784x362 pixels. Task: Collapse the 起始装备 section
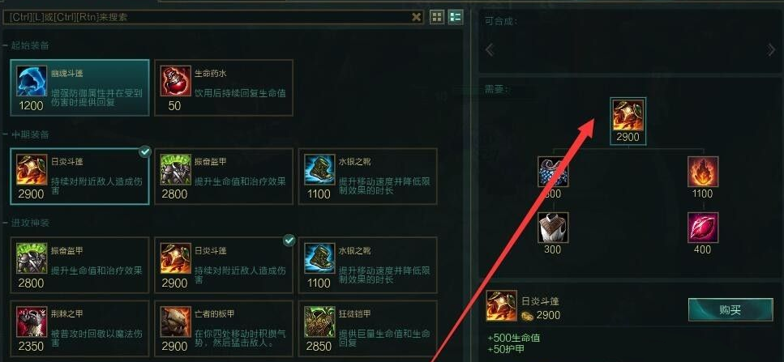coord(30,45)
